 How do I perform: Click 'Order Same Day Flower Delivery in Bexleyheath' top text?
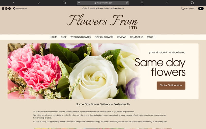coord(103,8)
